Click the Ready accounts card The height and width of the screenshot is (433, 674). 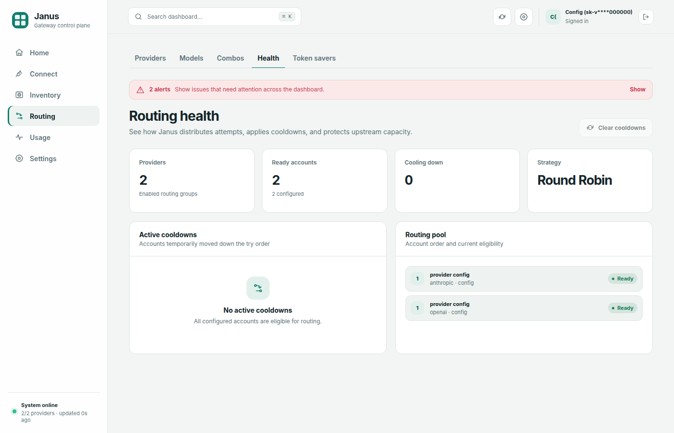(324, 180)
